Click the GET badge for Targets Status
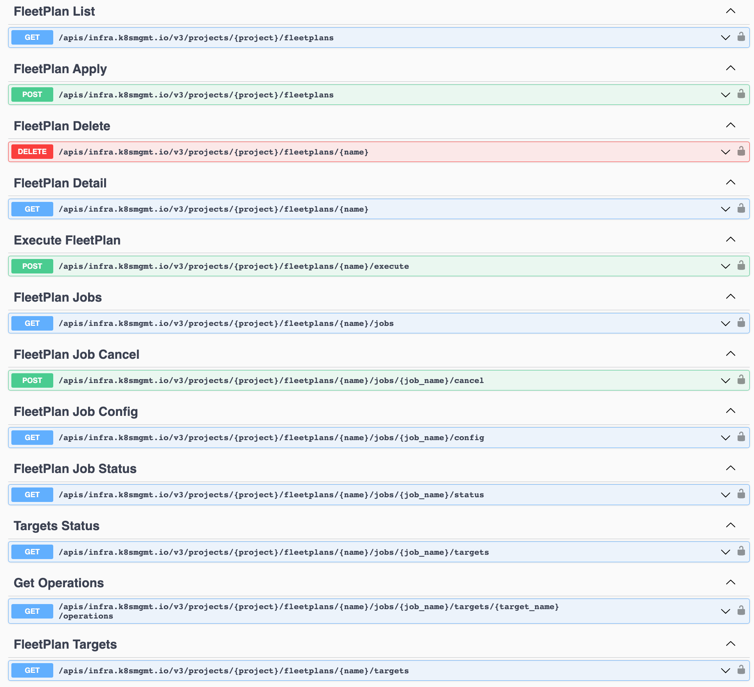754x687 pixels. [x=32, y=552]
